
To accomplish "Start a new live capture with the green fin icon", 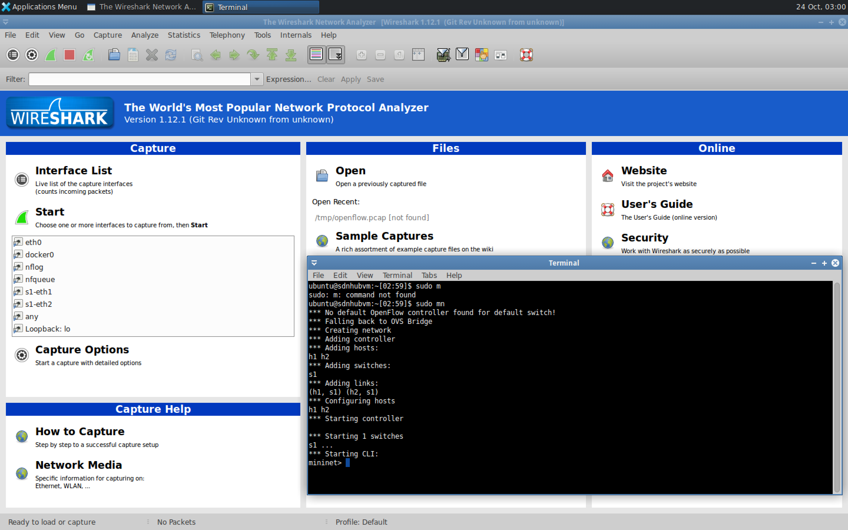I will pos(50,55).
